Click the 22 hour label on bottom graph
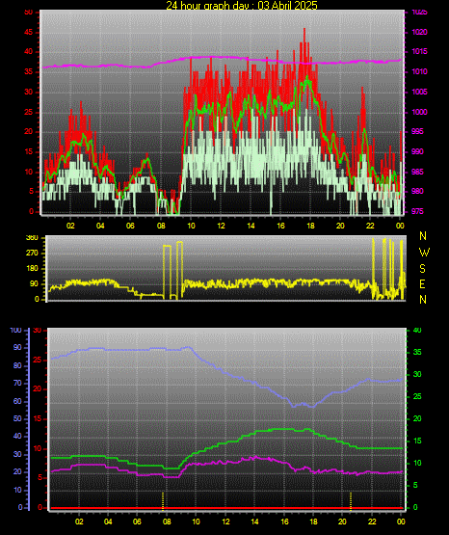 click(x=372, y=522)
